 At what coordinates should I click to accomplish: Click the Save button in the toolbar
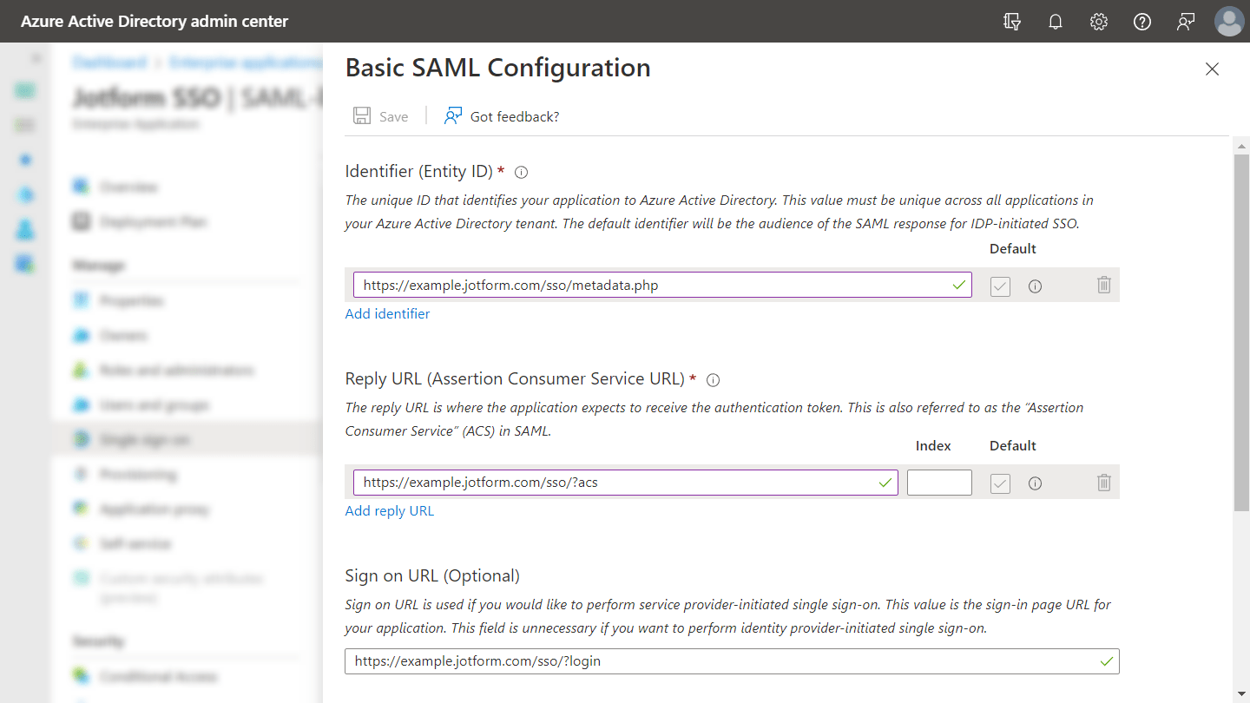[x=381, y=116]
